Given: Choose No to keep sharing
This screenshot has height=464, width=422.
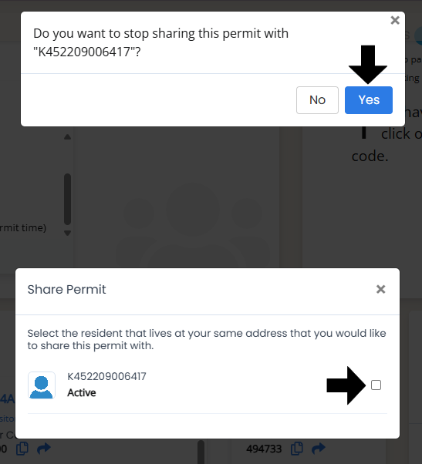Looking at the screenshot, I should (x=317, y=100).
